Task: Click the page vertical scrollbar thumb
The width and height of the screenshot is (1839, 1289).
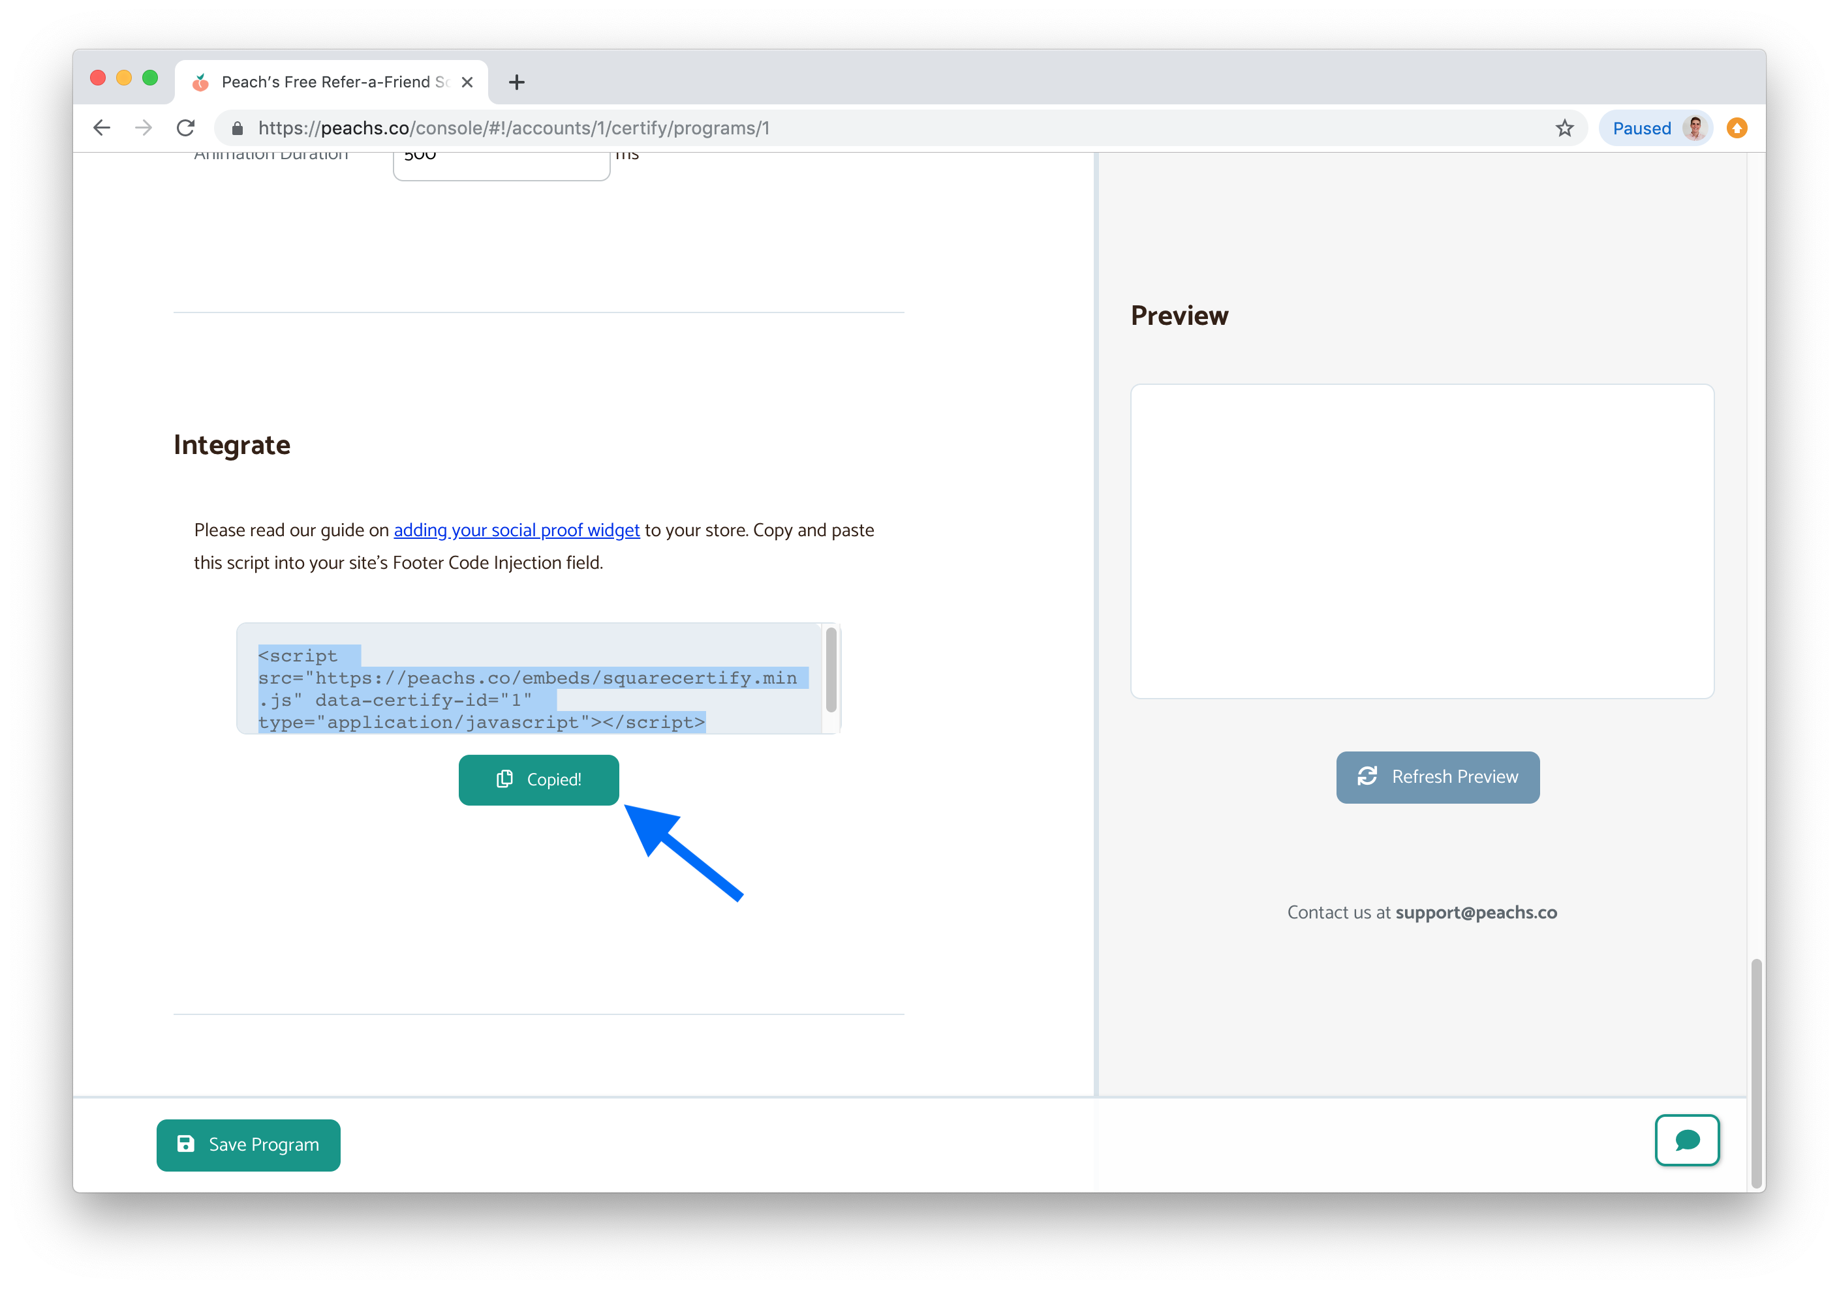Action: (x=1755, y=1073)
